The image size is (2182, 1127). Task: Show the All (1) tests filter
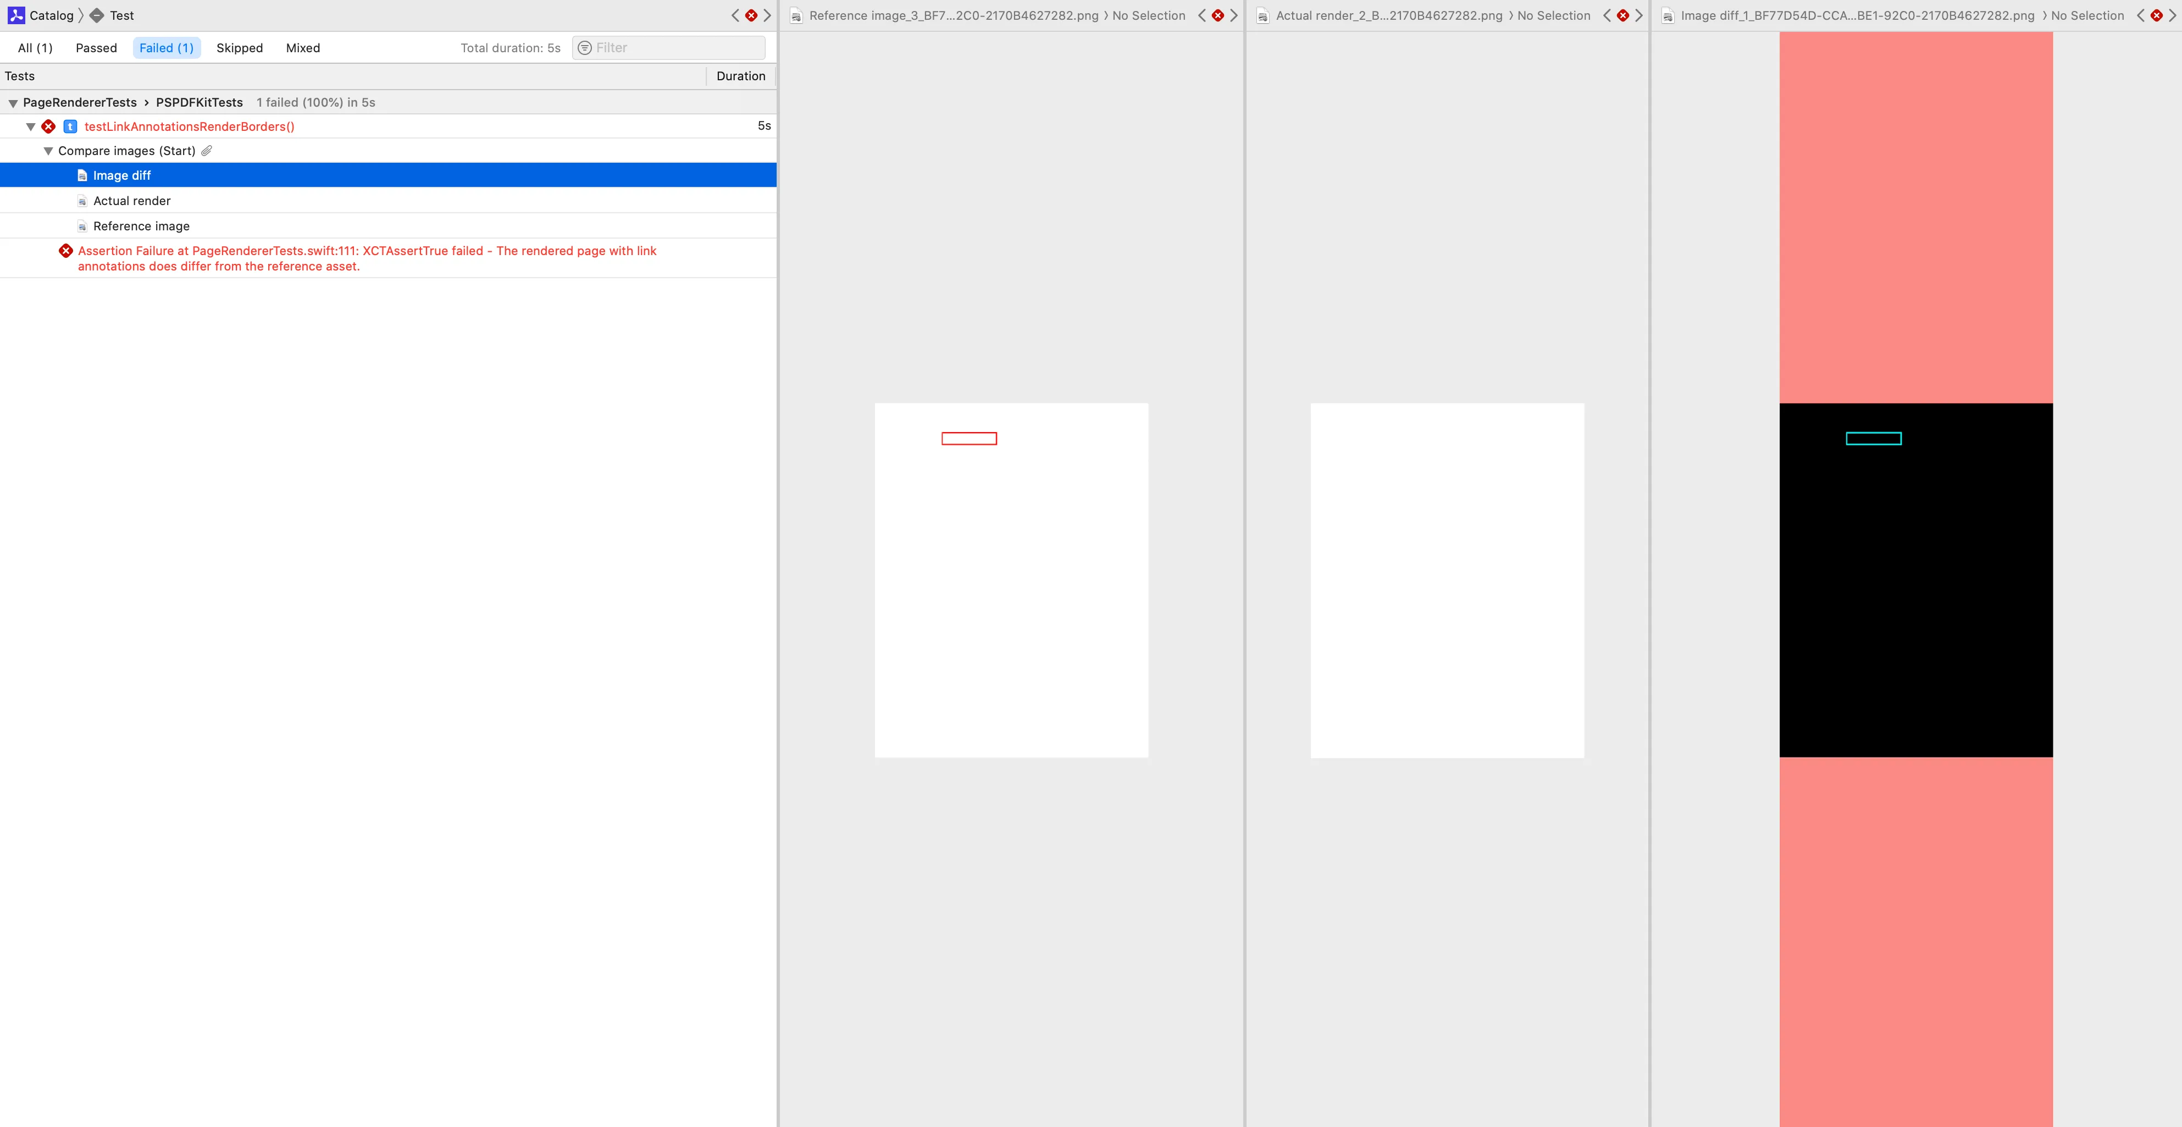point(35,48)
